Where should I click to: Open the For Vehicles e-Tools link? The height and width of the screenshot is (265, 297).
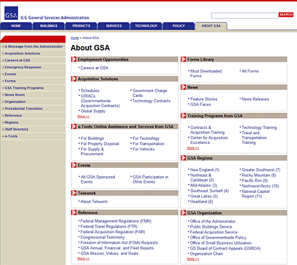tap(144, 149)
